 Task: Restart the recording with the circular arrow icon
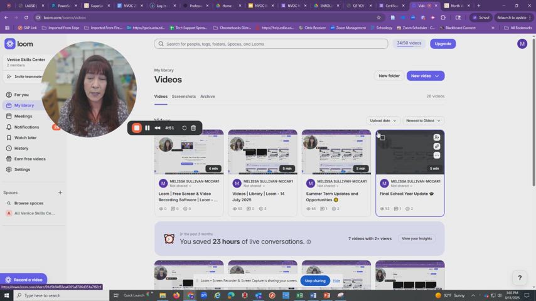point(185,128)
